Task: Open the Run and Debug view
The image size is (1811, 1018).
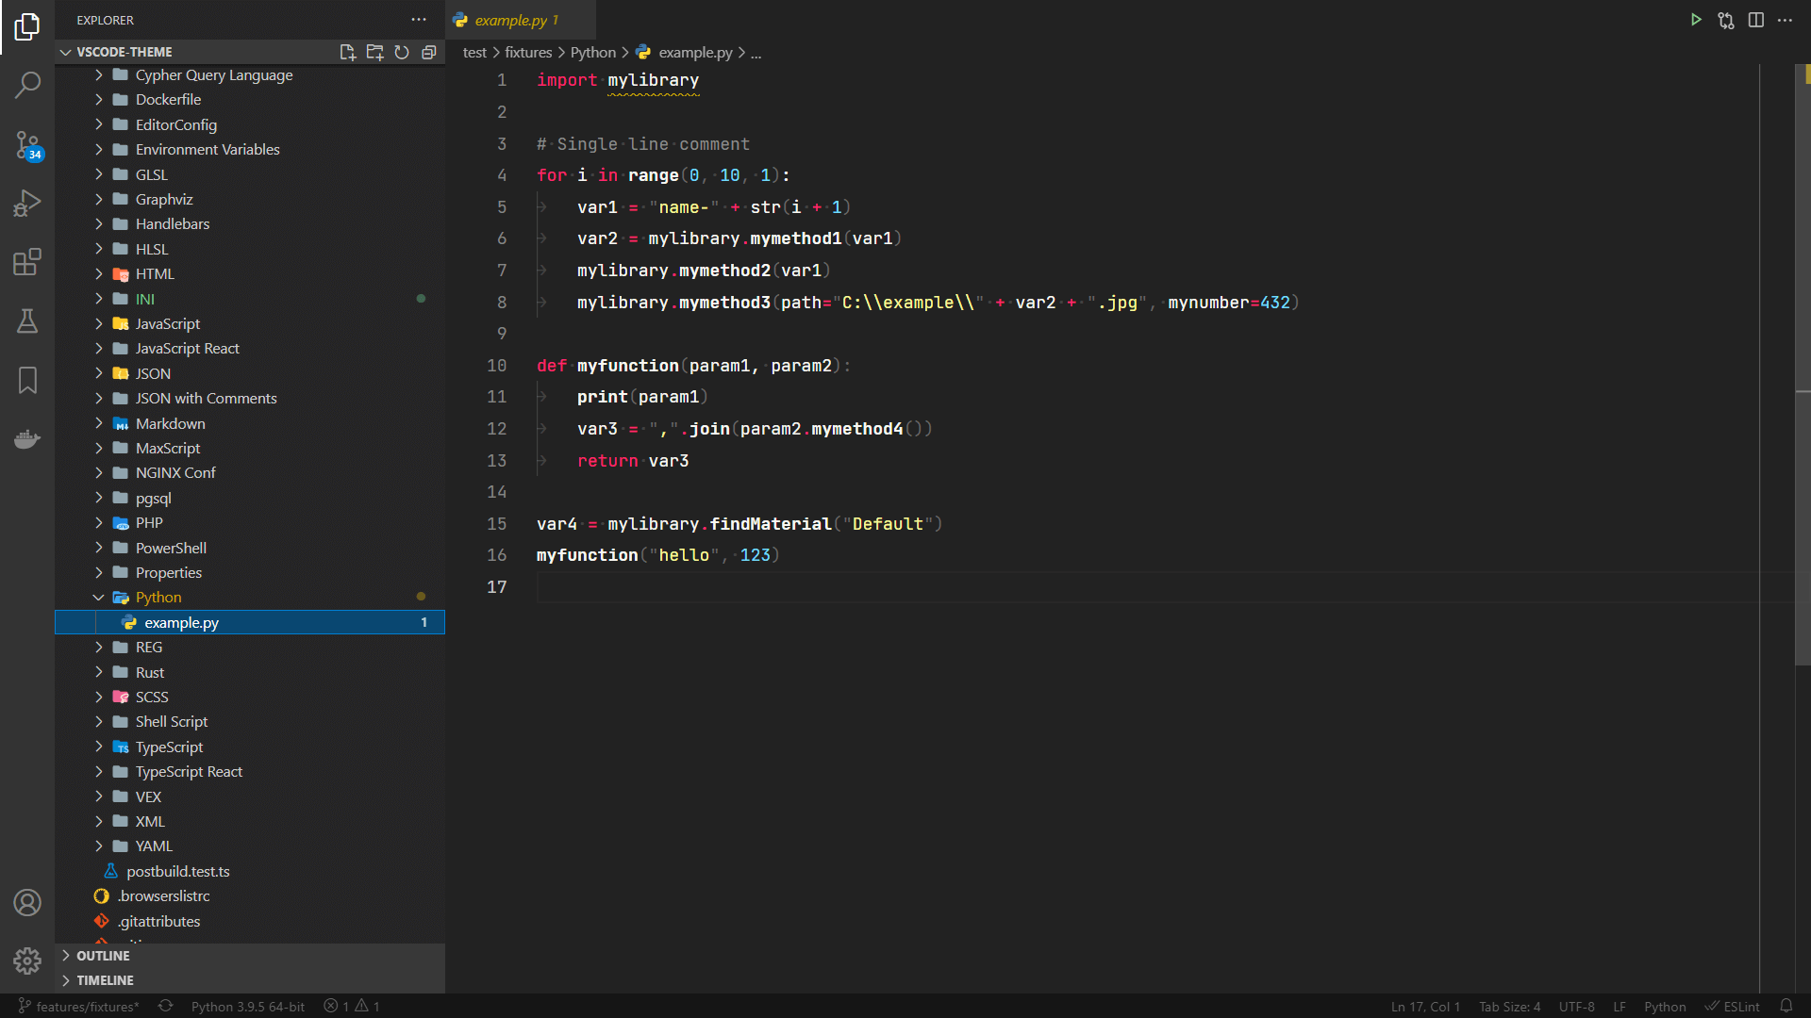Action: point(27,203)
